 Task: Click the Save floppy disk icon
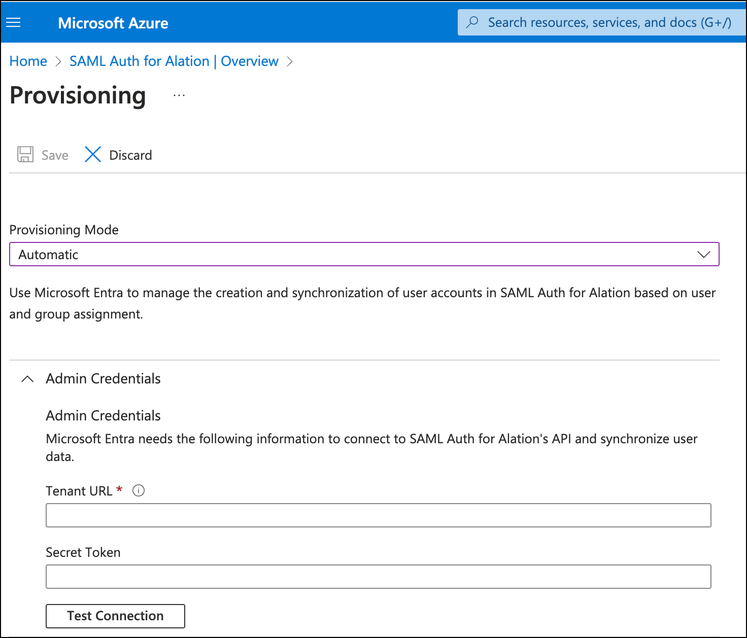(x=25, y=154)
